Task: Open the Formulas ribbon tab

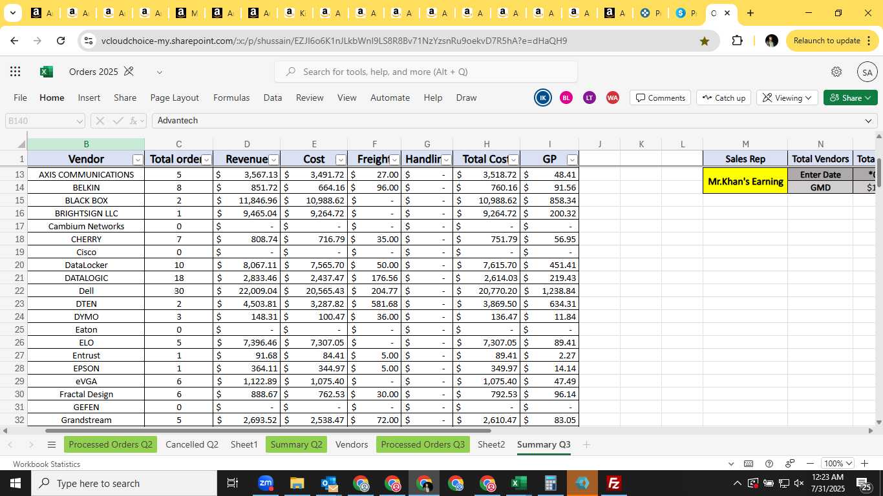Action: (231, 98)
